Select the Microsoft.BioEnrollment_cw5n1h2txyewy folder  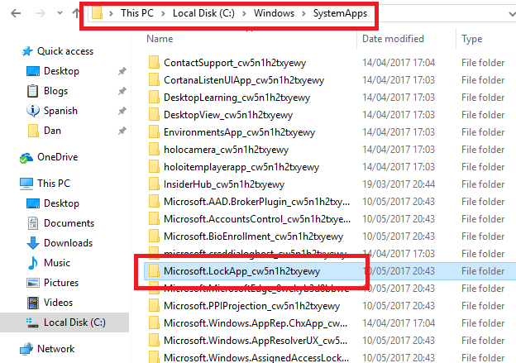click(x=253, y=236)
